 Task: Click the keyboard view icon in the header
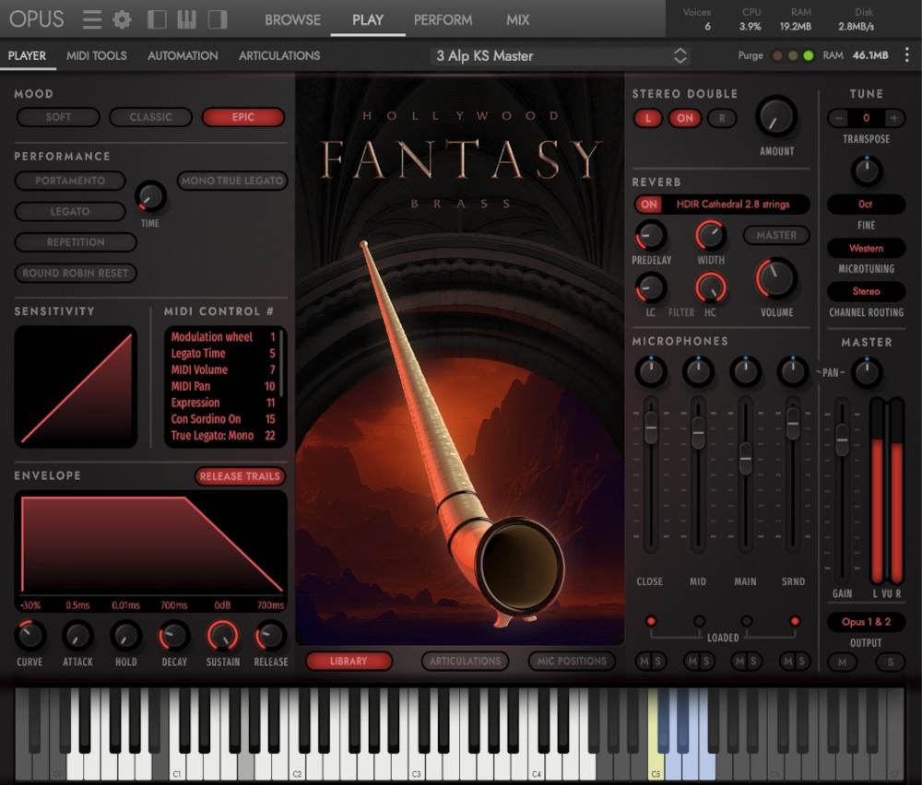(x=190, y=18)
